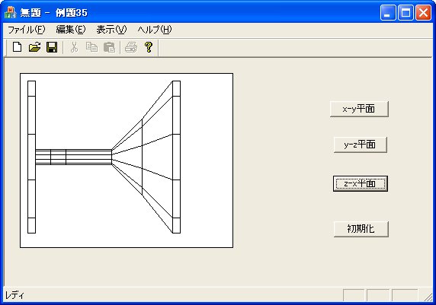
Task: Open the ヘルプ(H) menu
Action: (x=155, y=30)
